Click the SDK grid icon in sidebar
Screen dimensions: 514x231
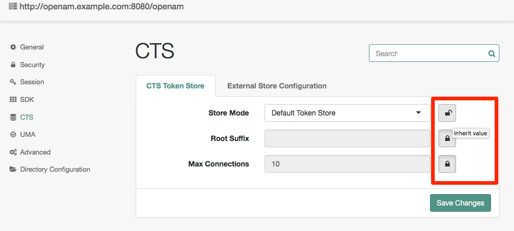(x=13, y=99)
